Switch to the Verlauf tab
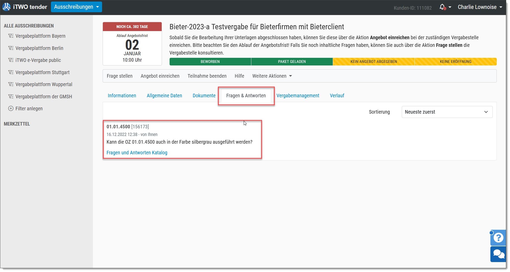 [x=337, y=96]
